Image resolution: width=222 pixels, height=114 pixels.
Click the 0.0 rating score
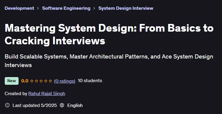tap(25, 81)
